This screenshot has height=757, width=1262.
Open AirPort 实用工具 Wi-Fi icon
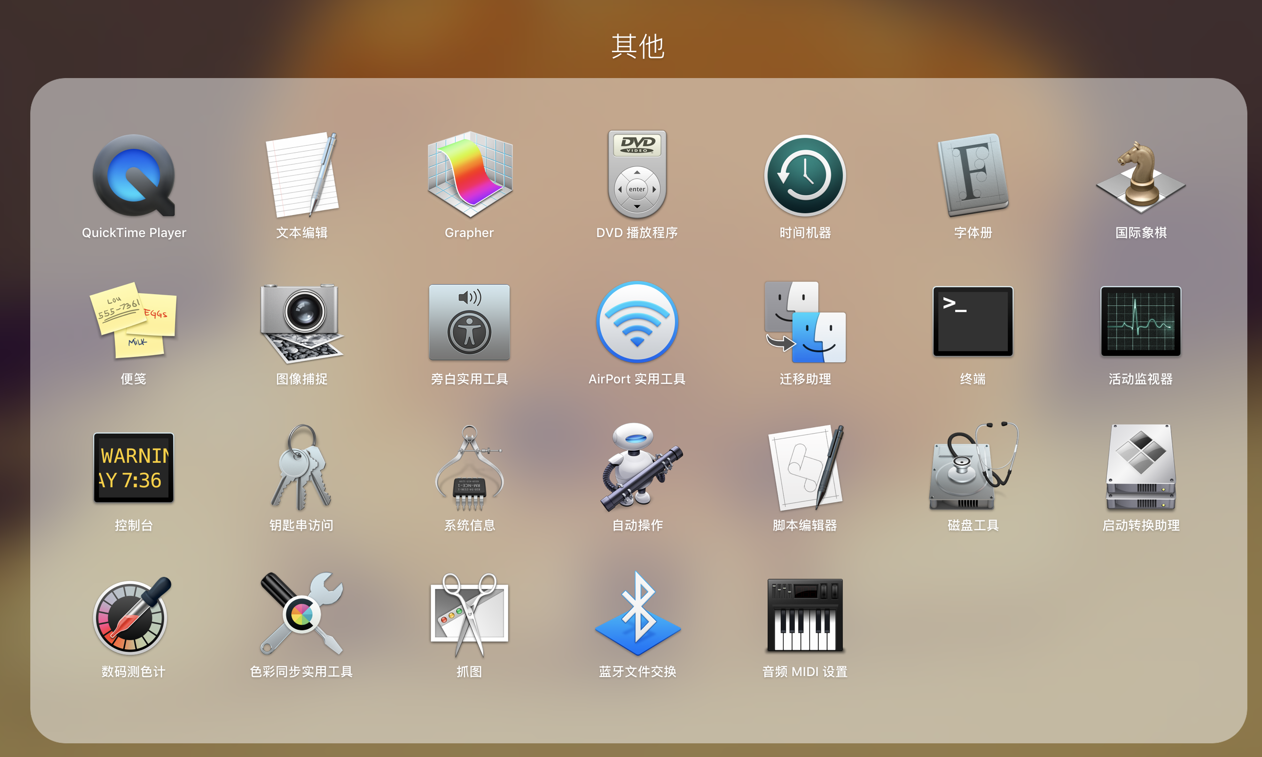click(x=637, y=321)
